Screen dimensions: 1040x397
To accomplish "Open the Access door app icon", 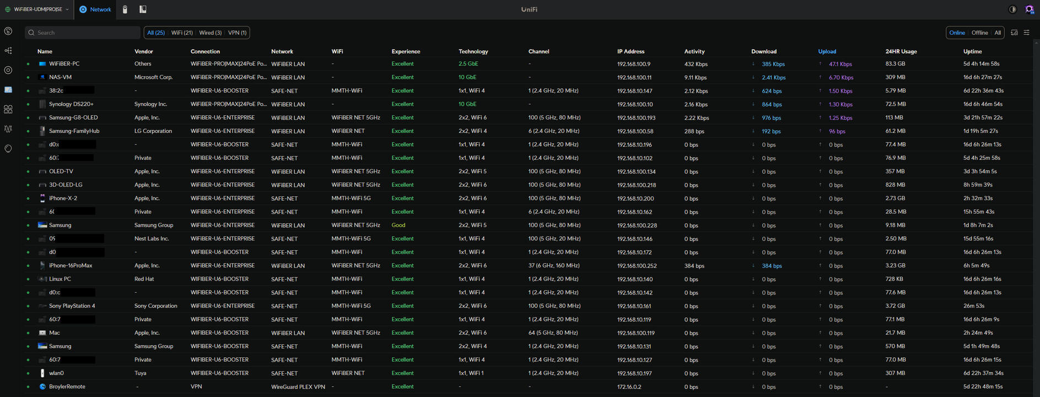I will (x=143, y=9).
